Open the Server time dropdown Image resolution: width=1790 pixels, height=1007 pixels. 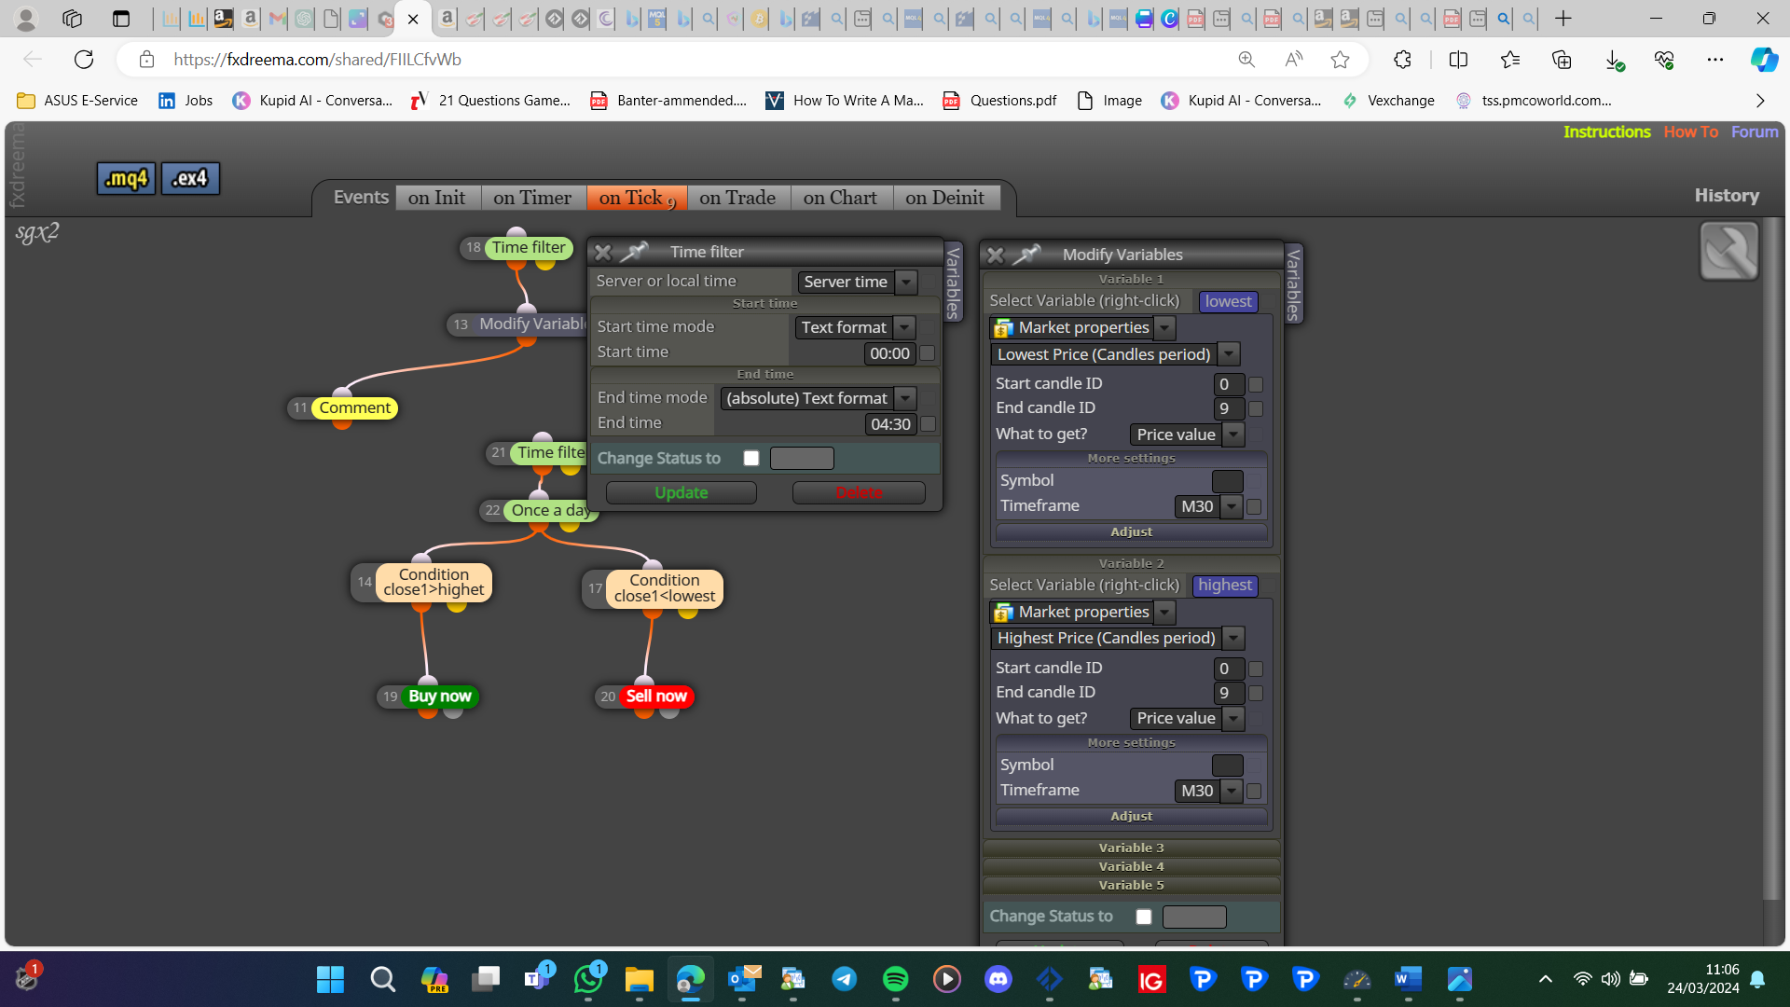(857, 282)
